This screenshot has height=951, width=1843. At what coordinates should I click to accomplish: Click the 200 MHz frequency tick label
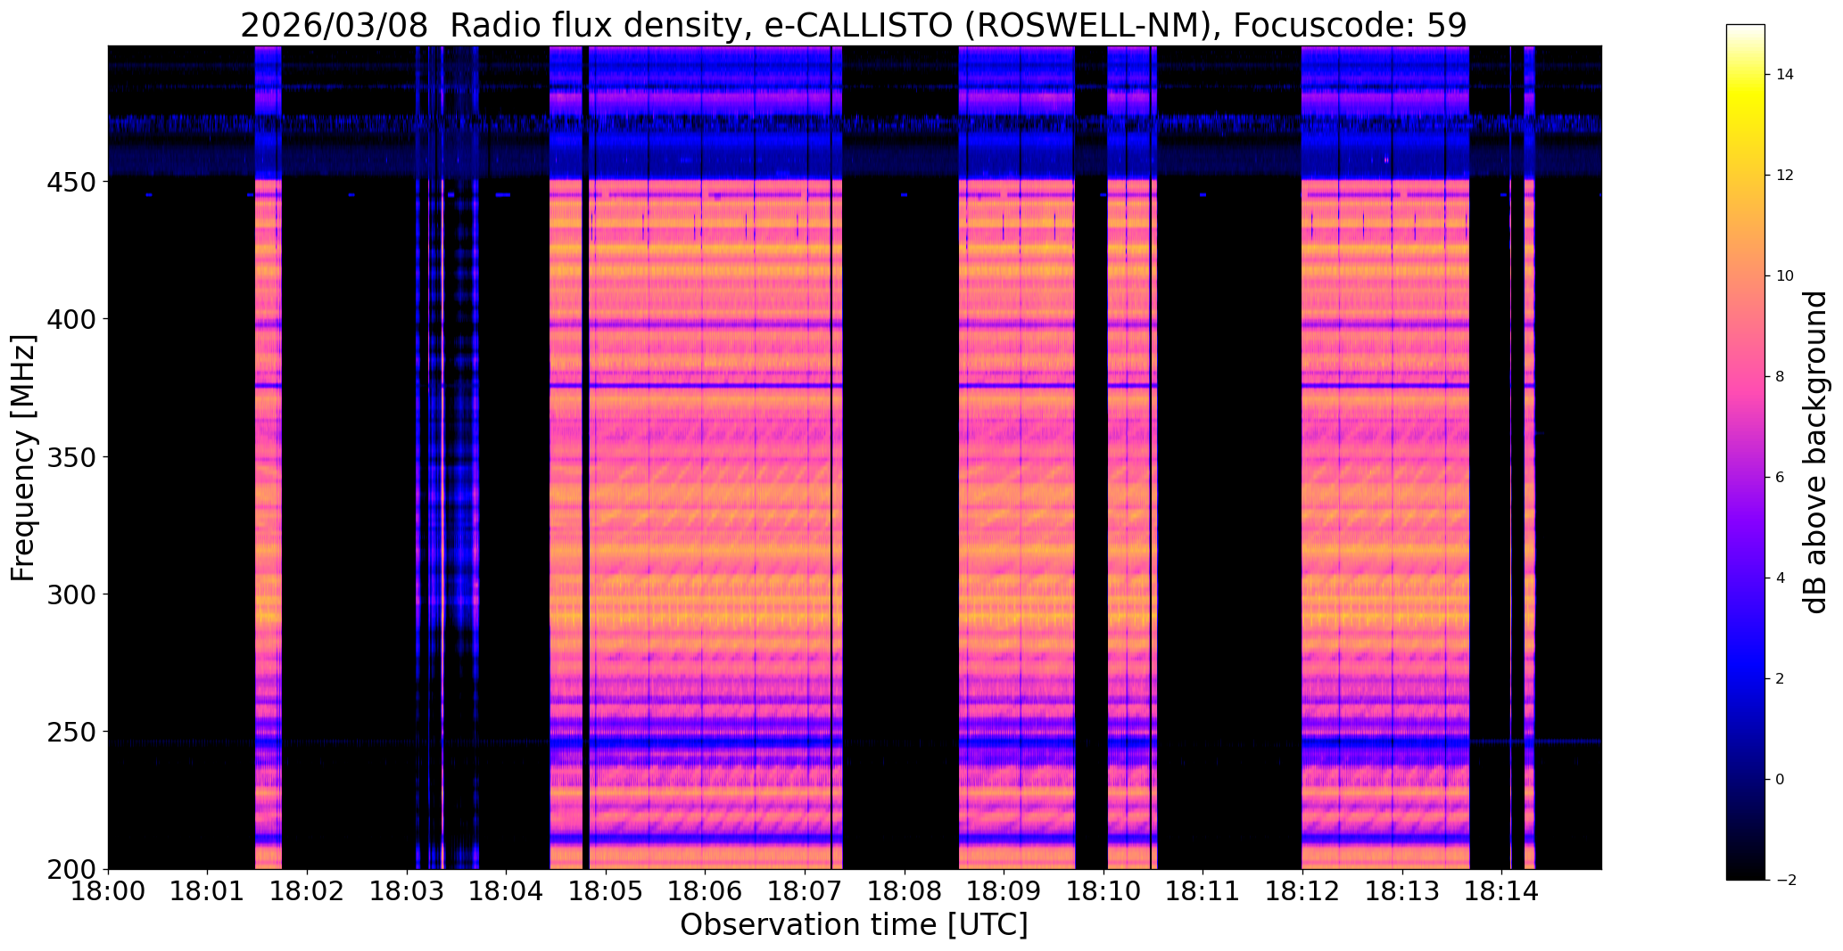73,869
